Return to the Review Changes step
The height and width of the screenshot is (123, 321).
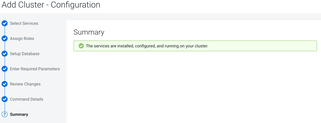[x=25, y=84]
